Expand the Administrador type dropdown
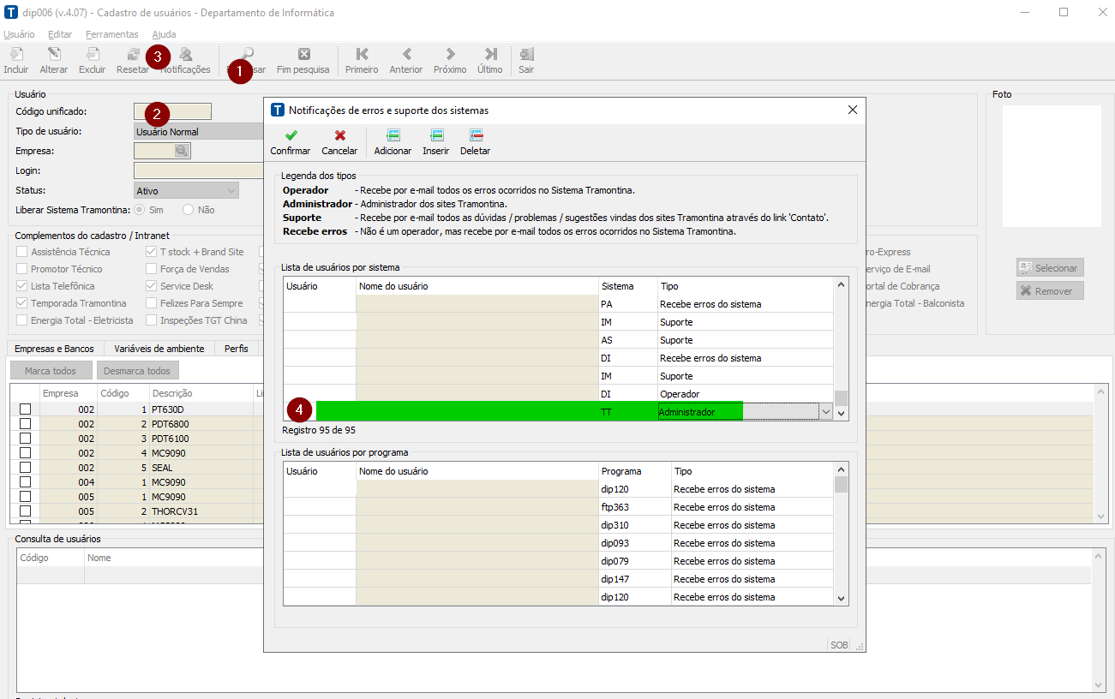The width and height of the screenshot is (1115, 699). click(826, 412)
